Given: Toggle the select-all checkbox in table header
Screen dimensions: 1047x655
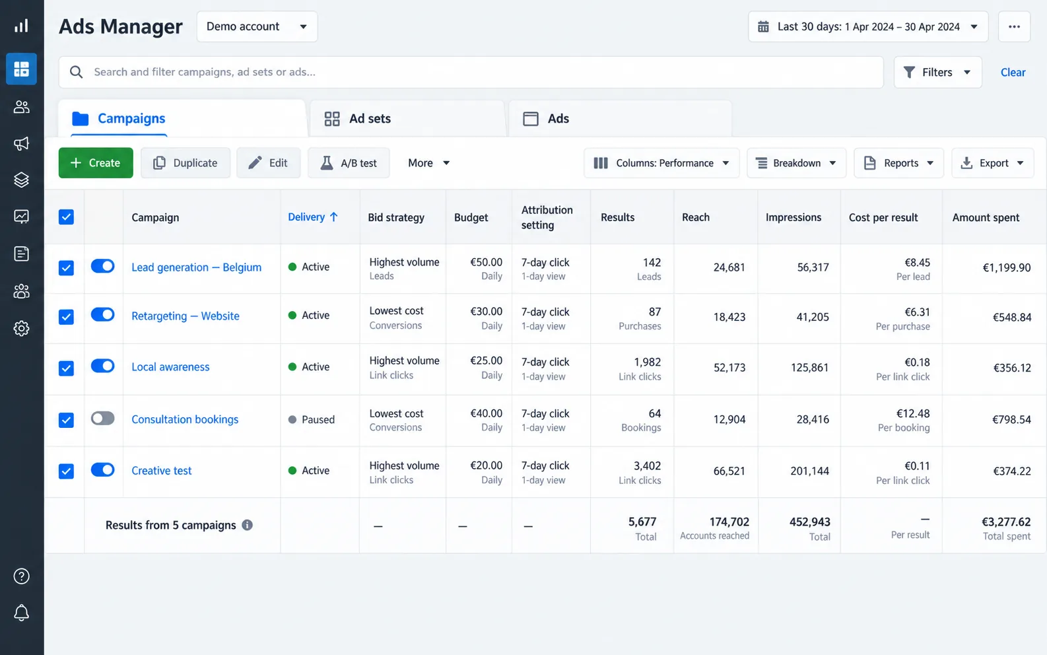Looking at the screenshot, I should click(x=66, y=217).
